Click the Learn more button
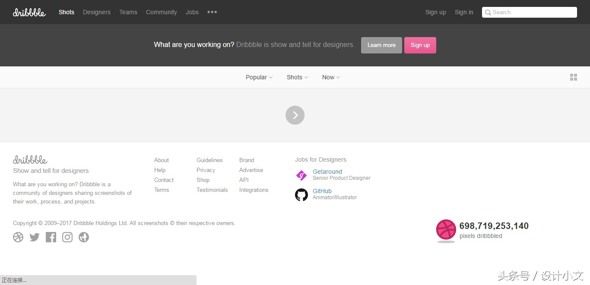Screen dimensions: 590x285 (381, 45)
